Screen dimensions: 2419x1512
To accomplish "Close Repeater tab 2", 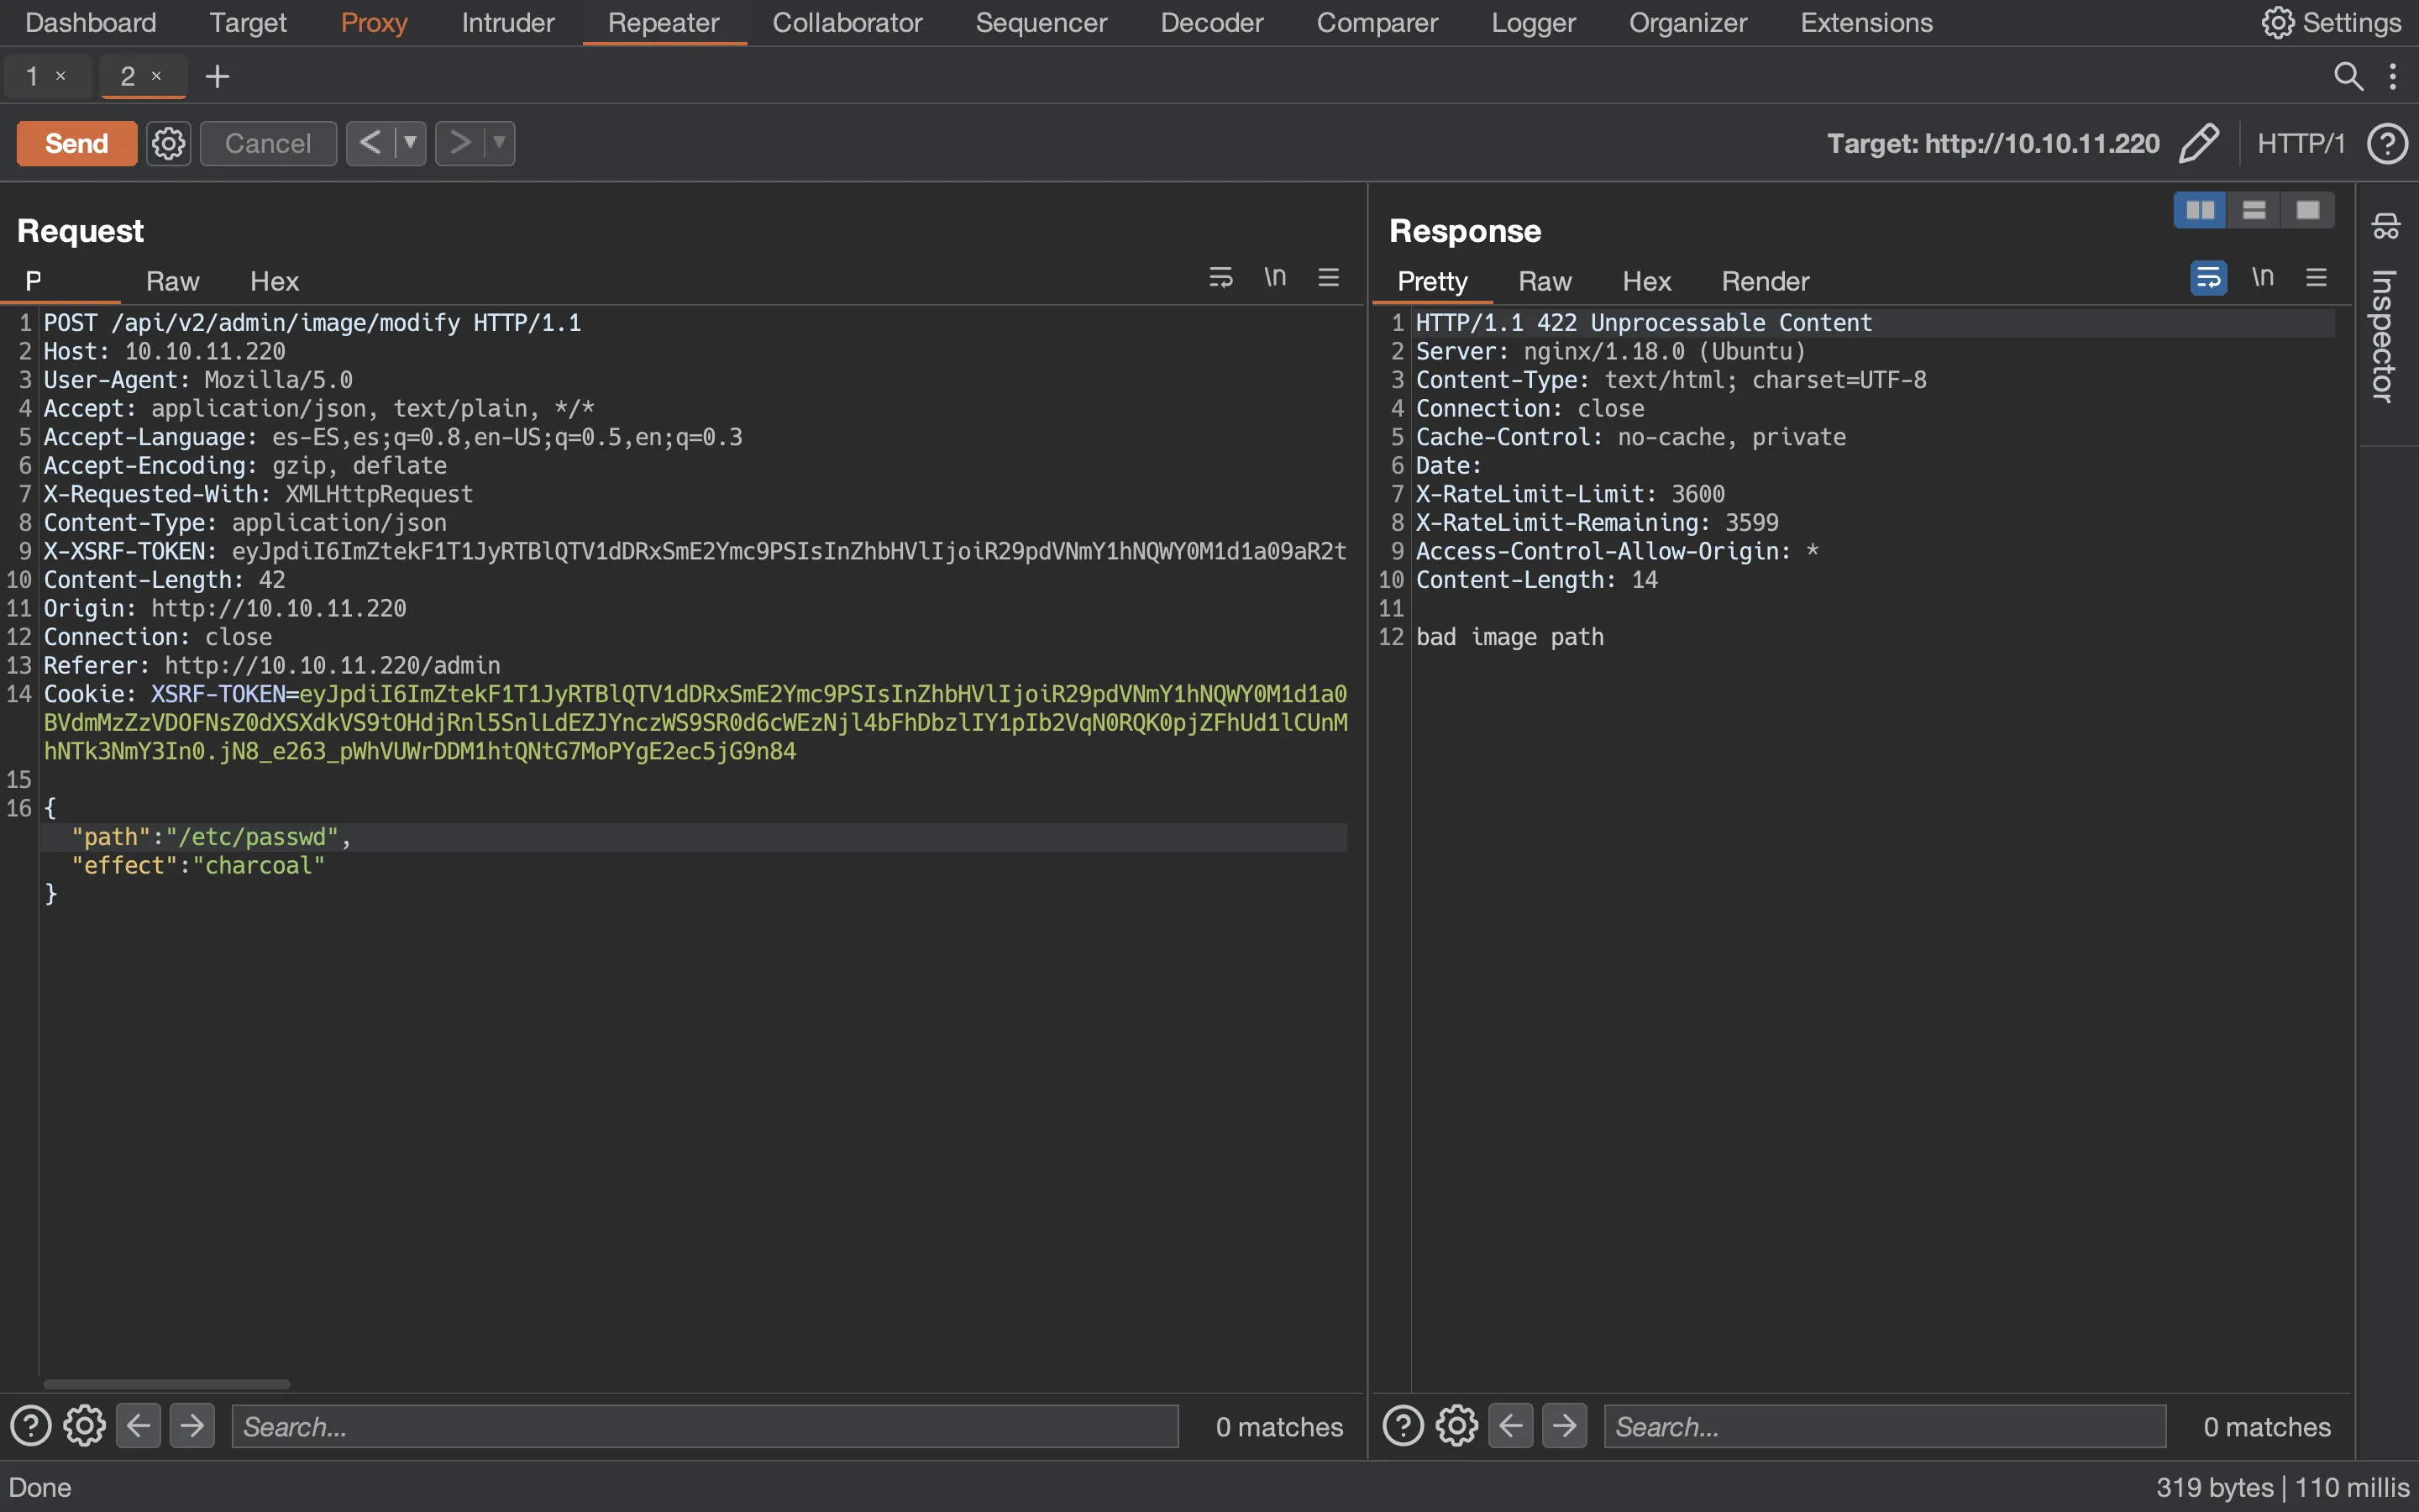I will pyautogui.click(x=156, y=76).
